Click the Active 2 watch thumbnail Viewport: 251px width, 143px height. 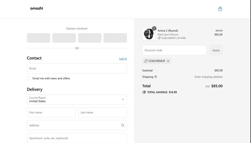[x=149, y=34]
